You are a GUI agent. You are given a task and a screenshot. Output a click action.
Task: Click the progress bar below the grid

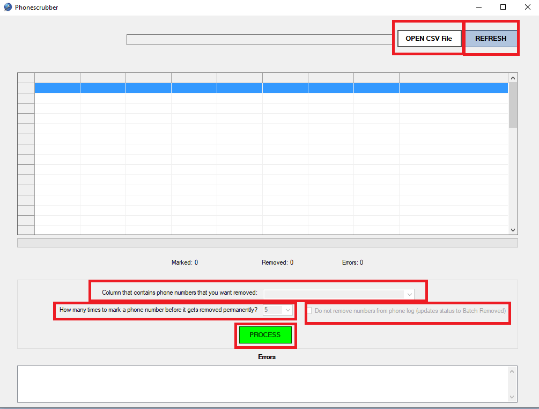(x=268, y=243)
